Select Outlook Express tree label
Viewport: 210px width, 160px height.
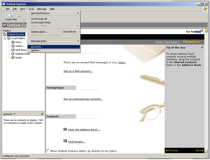point(16,34)
